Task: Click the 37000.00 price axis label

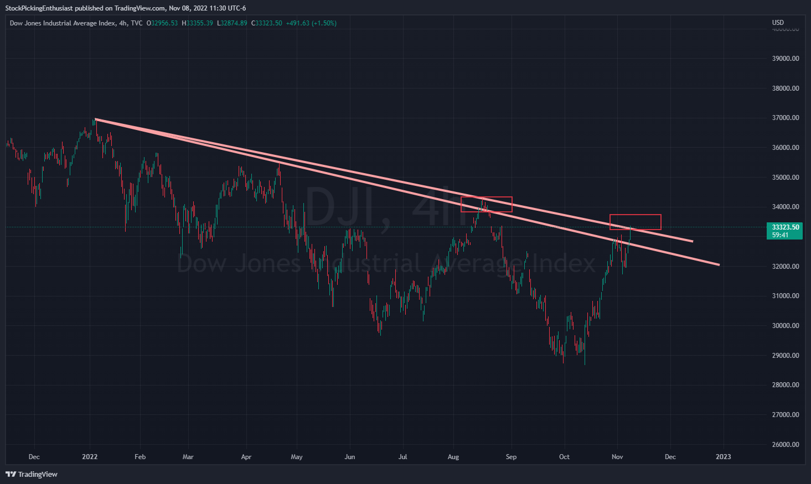Action: coord(786,118)
